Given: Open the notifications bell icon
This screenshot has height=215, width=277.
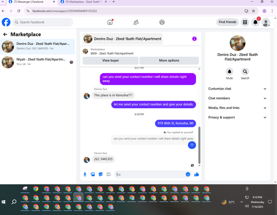Looking at the screenshot, I should coord(255,22).
